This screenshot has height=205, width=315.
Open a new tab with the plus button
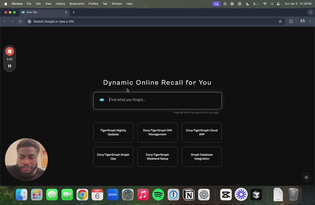point(74,12)
